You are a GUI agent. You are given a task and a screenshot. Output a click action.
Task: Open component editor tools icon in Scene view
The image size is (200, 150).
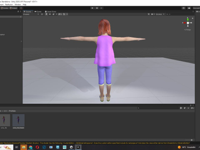(149, 14)
